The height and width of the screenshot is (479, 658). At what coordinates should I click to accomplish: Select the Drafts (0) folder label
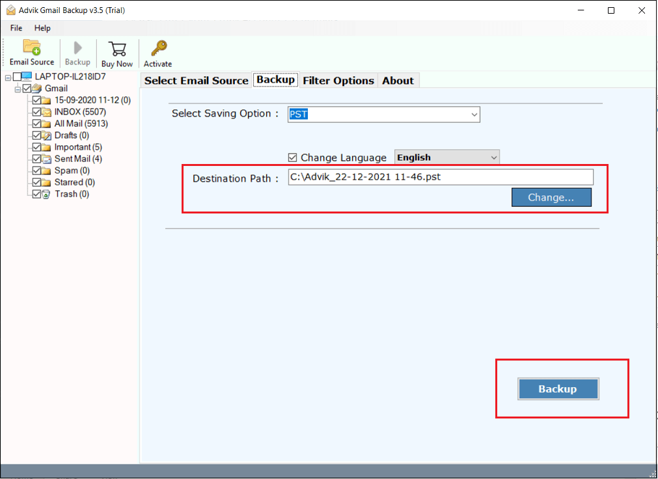(x=72, y=135)
